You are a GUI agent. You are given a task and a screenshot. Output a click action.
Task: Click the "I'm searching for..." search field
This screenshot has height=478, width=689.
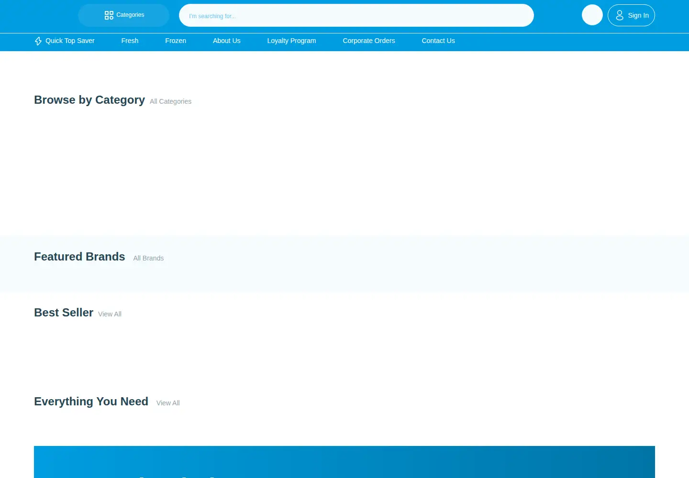point(356,15)
